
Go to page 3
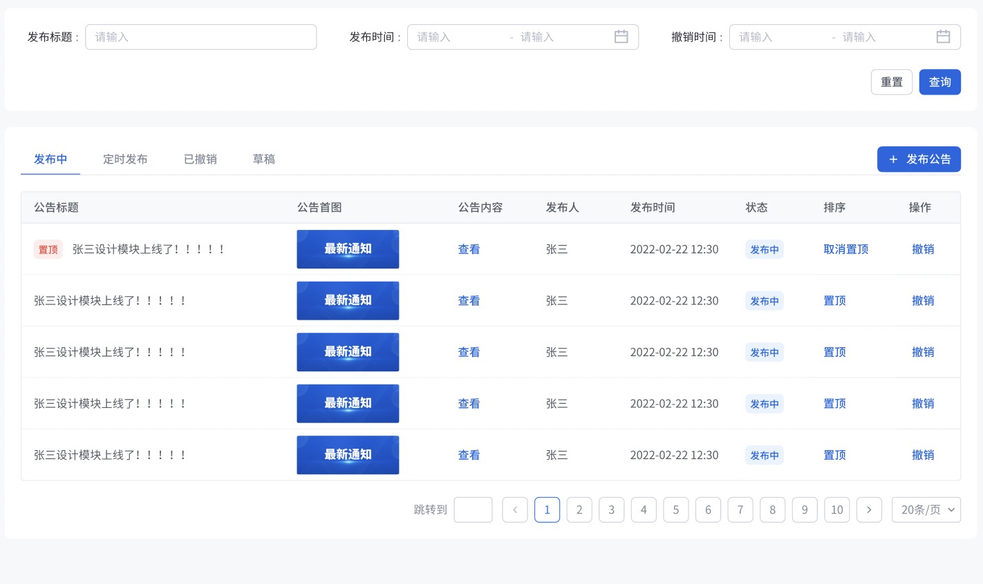[x=611, y=509]
